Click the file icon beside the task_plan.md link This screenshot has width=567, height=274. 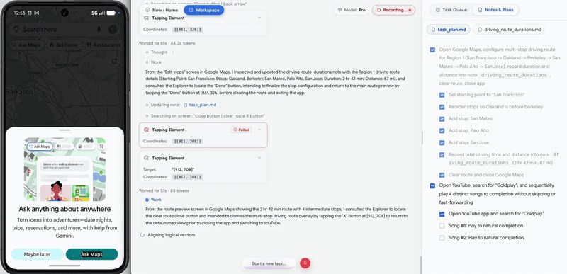186,105
